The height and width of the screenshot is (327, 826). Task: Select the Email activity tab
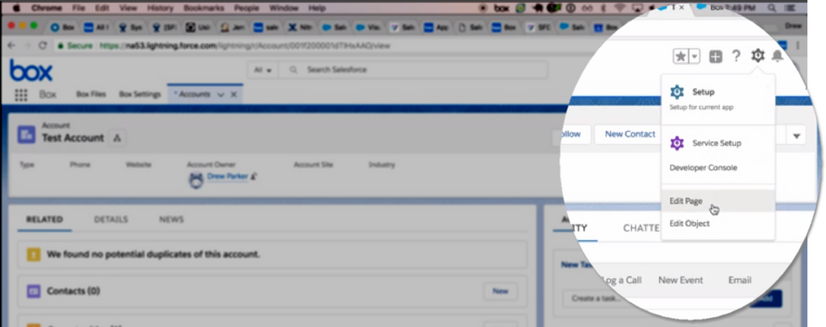point(740,280)
